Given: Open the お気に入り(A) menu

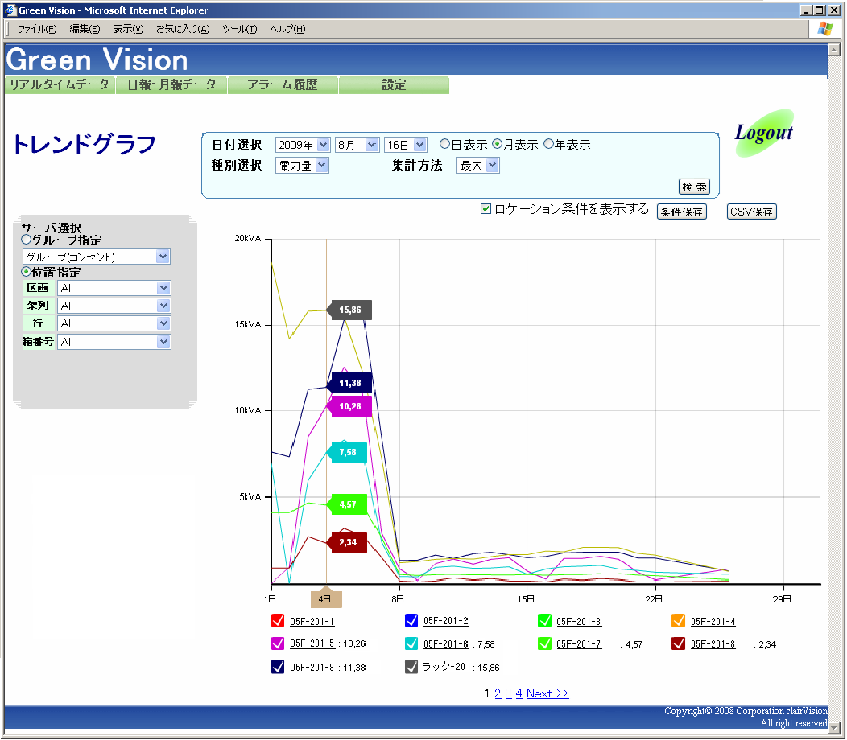Looking at the screenshot, I should point(183,29).
